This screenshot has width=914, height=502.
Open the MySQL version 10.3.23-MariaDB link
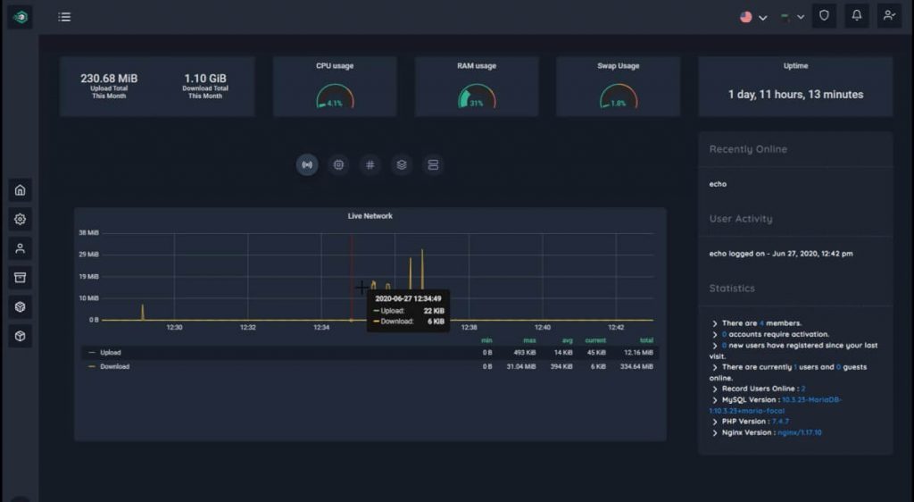tap(776, 406)
